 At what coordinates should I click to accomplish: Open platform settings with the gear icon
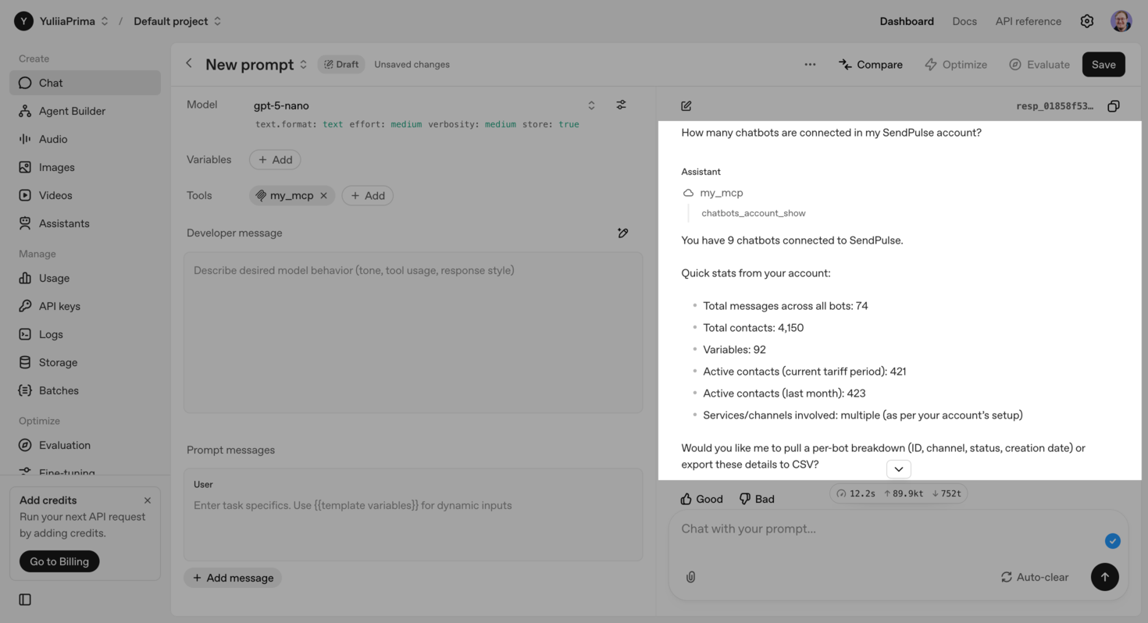point(1086,21)
